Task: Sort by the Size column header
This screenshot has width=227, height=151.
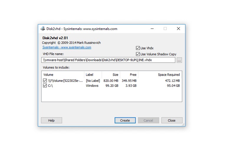Action: (111, 75)
